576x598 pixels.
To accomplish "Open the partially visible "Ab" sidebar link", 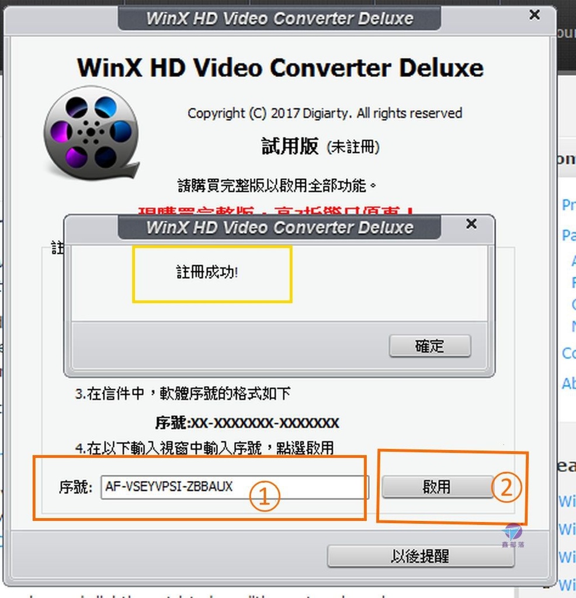I will tap(568, 383).
